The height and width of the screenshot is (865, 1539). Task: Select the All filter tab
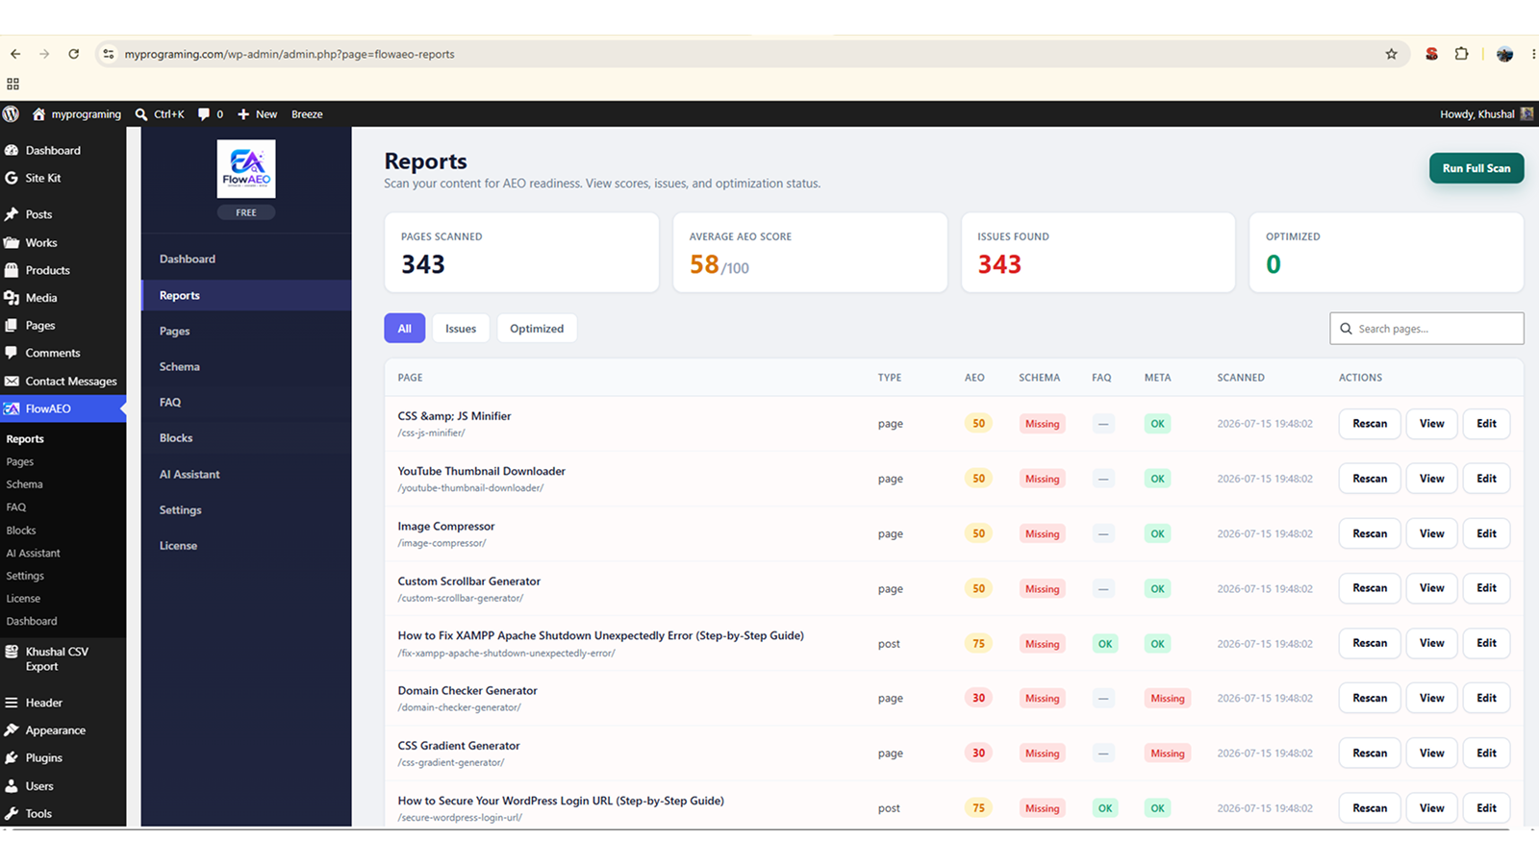404,328
